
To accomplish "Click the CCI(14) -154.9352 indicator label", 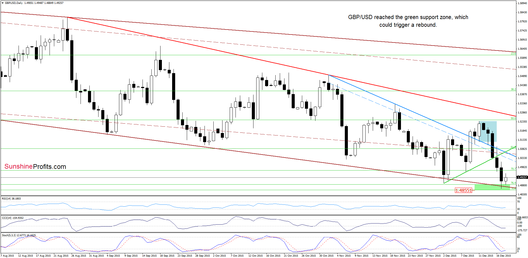I will pyautogui.click(x=13, y=218).
